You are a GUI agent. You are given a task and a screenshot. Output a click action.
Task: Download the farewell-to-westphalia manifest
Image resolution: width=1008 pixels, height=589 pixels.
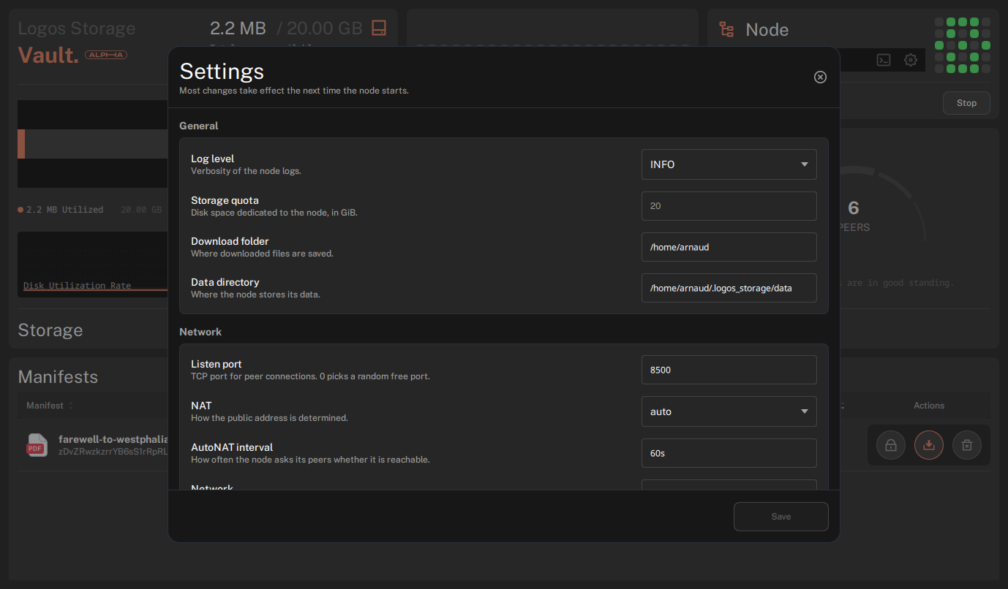[x=929, y=445]
